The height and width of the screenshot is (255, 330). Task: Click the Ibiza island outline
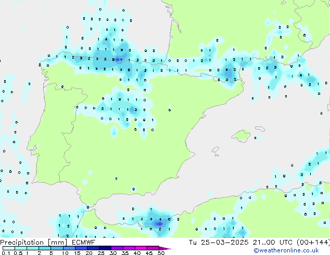pos(215,150)
